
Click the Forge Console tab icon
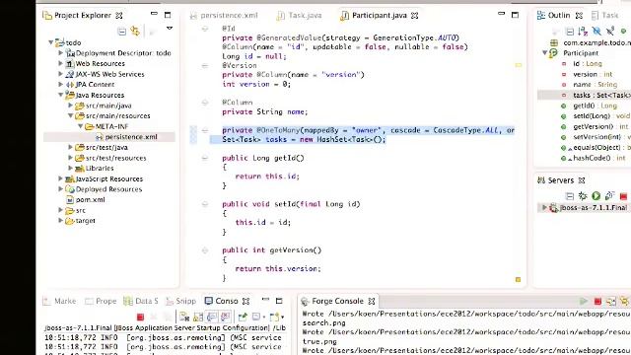tap(305, 302)
